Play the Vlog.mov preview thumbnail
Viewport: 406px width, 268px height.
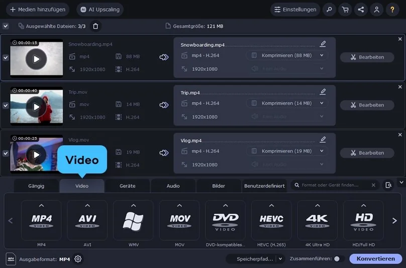(x=36, y=155)
